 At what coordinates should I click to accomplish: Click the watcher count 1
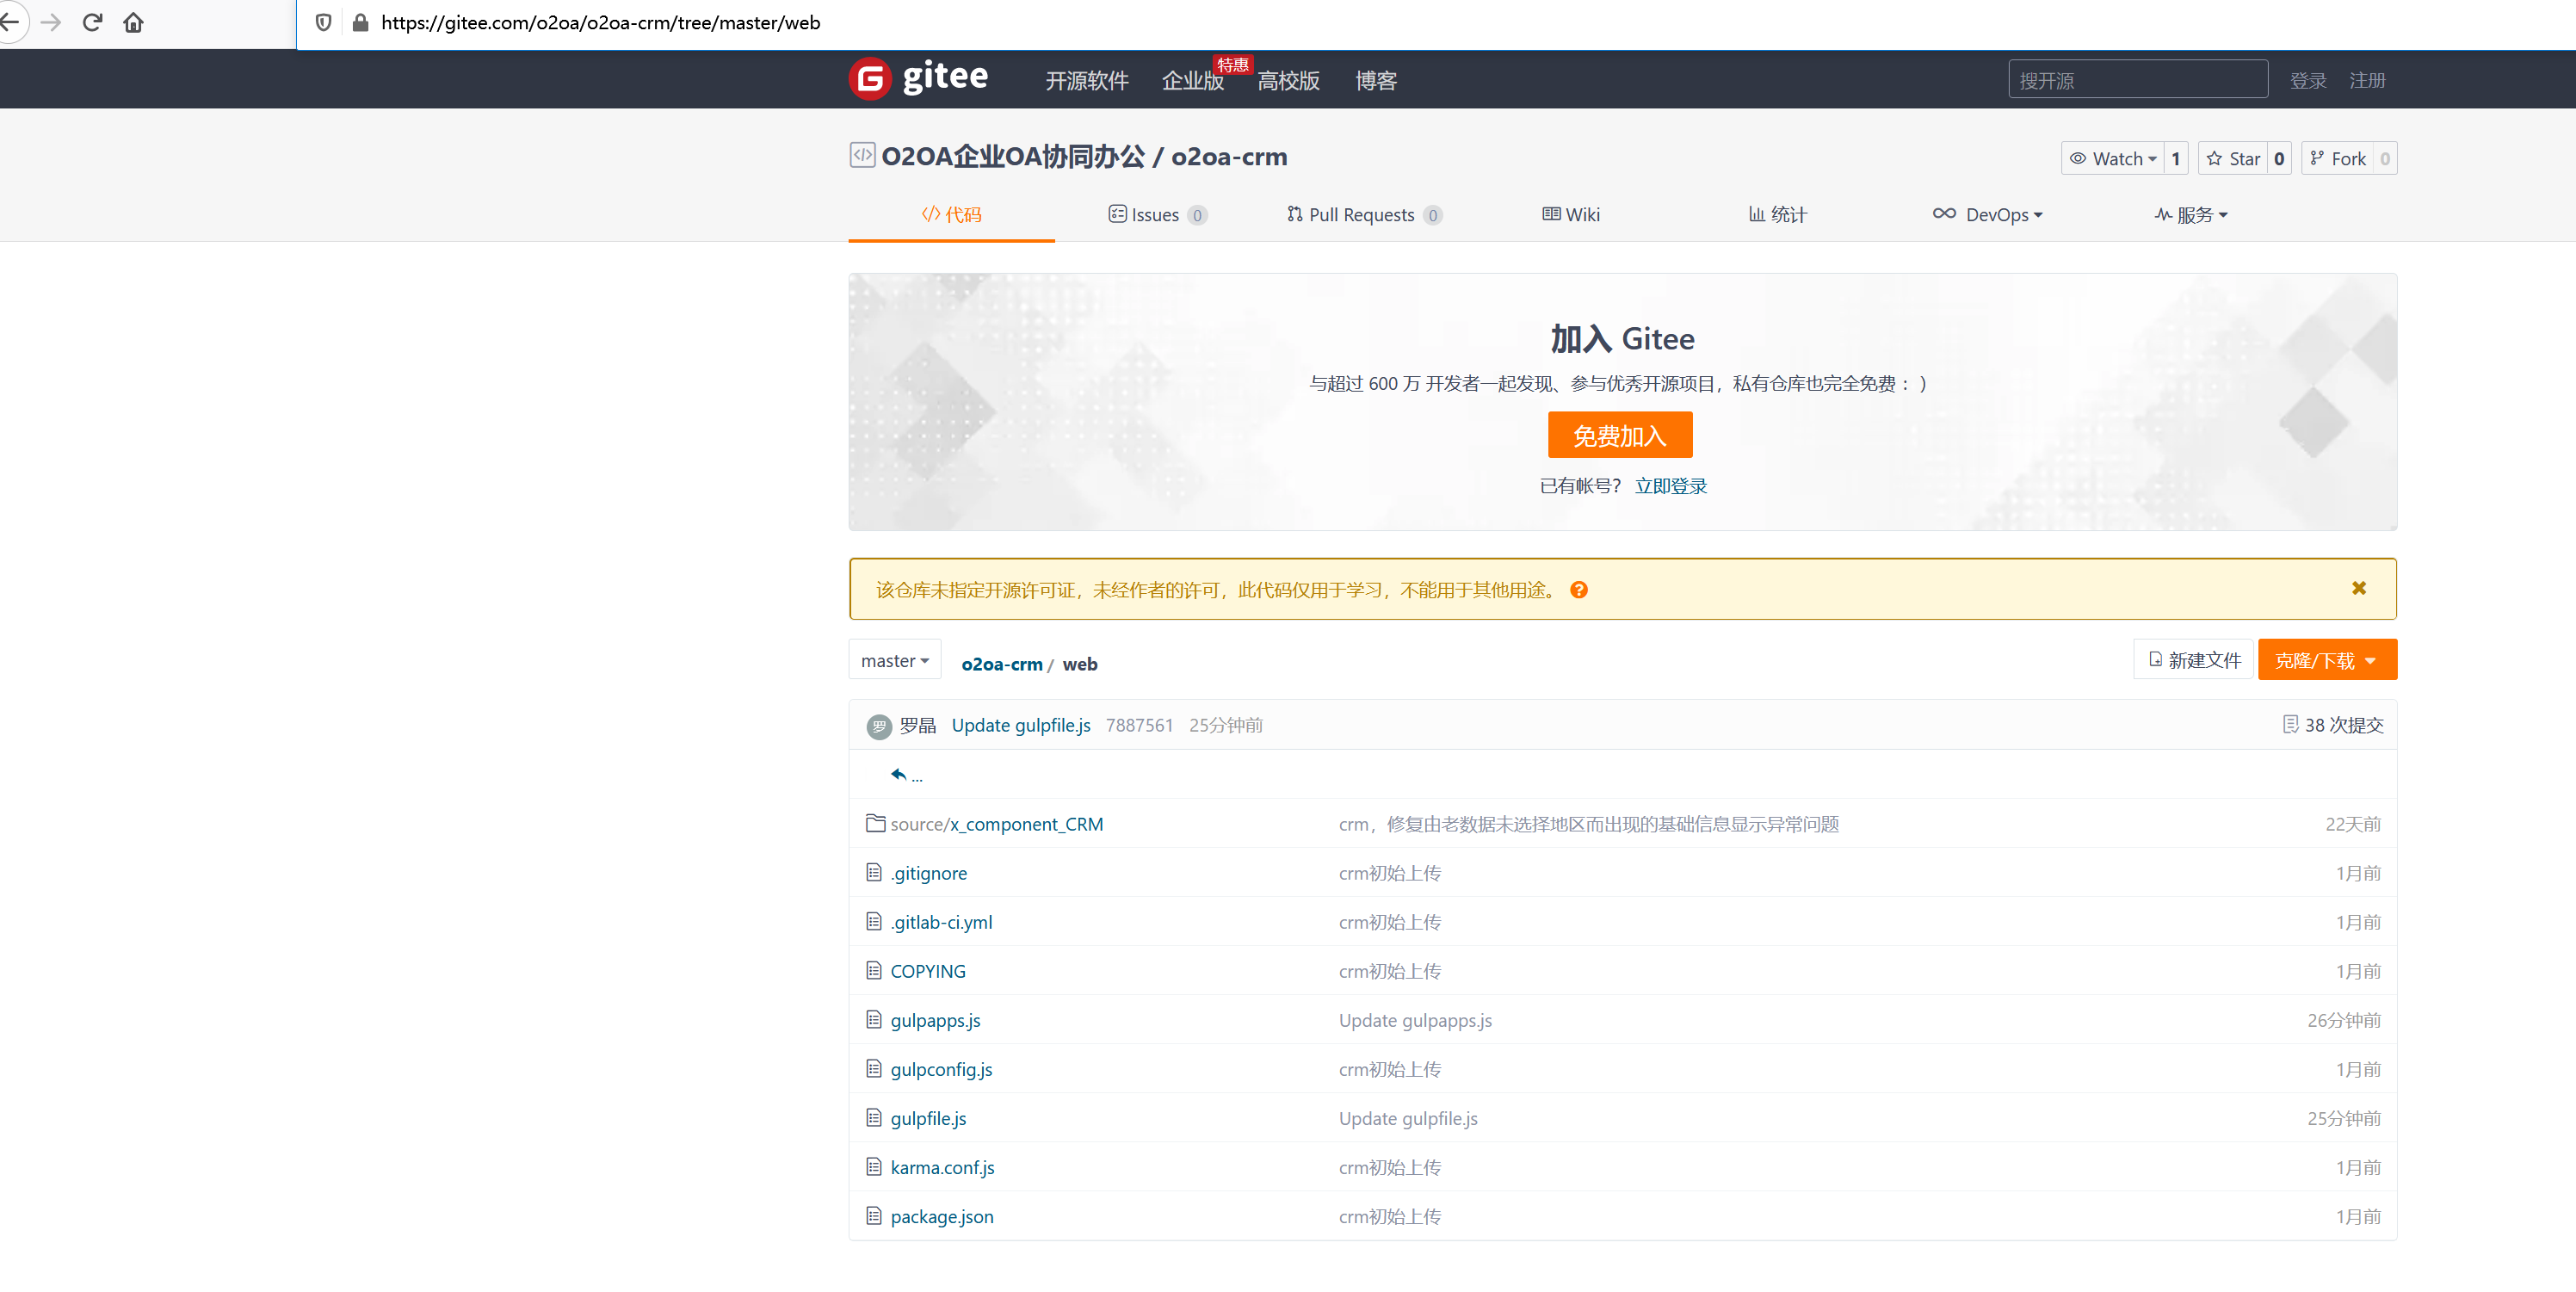coord(2176,158)
